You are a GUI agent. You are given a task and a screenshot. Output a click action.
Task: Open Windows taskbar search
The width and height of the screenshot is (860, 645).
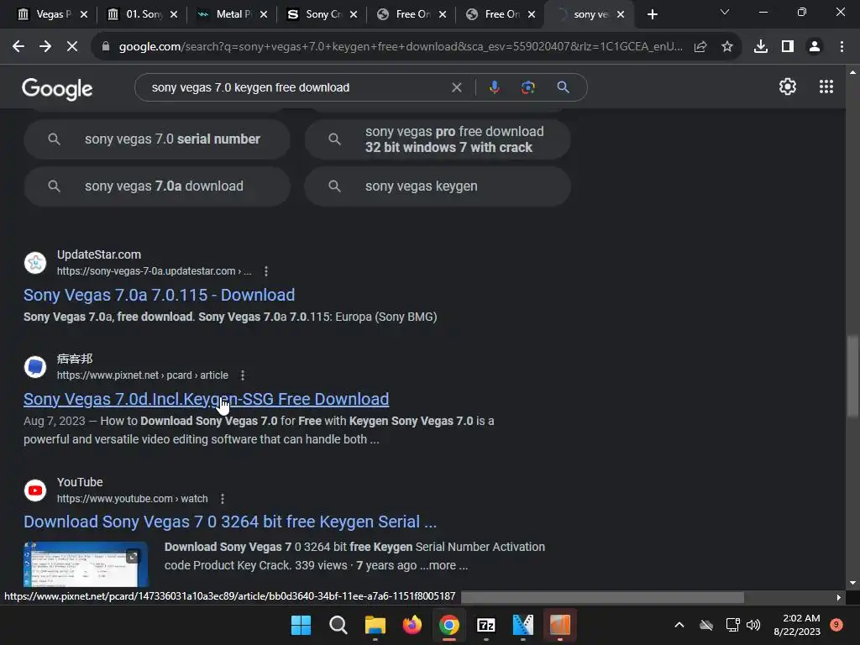pos(338,625)
